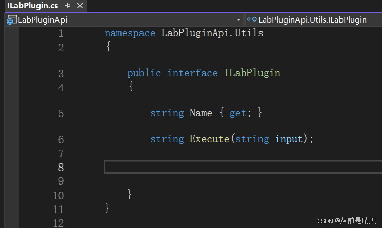This screenshot has width=382, height=228.
Task: Click the string type on line 5
Action: [x=167, y=113]
